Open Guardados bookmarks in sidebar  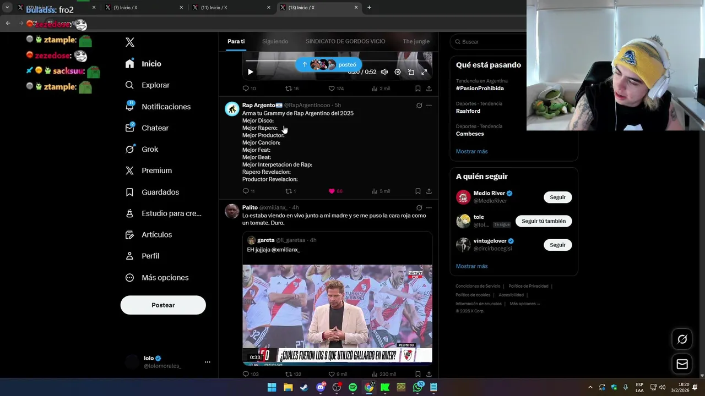151,192
